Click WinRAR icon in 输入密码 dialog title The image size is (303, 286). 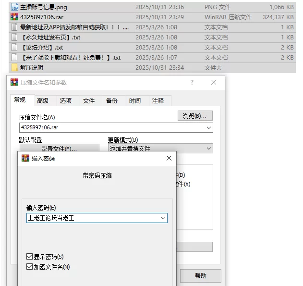pos(25,158)
